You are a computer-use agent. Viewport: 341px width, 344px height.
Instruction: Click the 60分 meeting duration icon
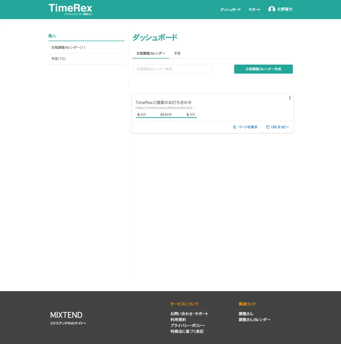162,115
